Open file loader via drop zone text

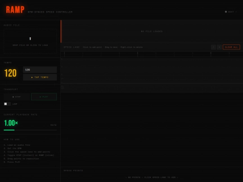tap(30, 45)
